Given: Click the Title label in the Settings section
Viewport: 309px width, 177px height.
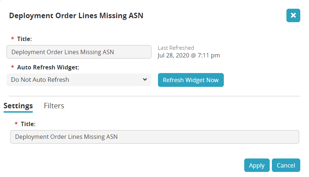Looking at the screenshot, I should (x=28, y=124).
